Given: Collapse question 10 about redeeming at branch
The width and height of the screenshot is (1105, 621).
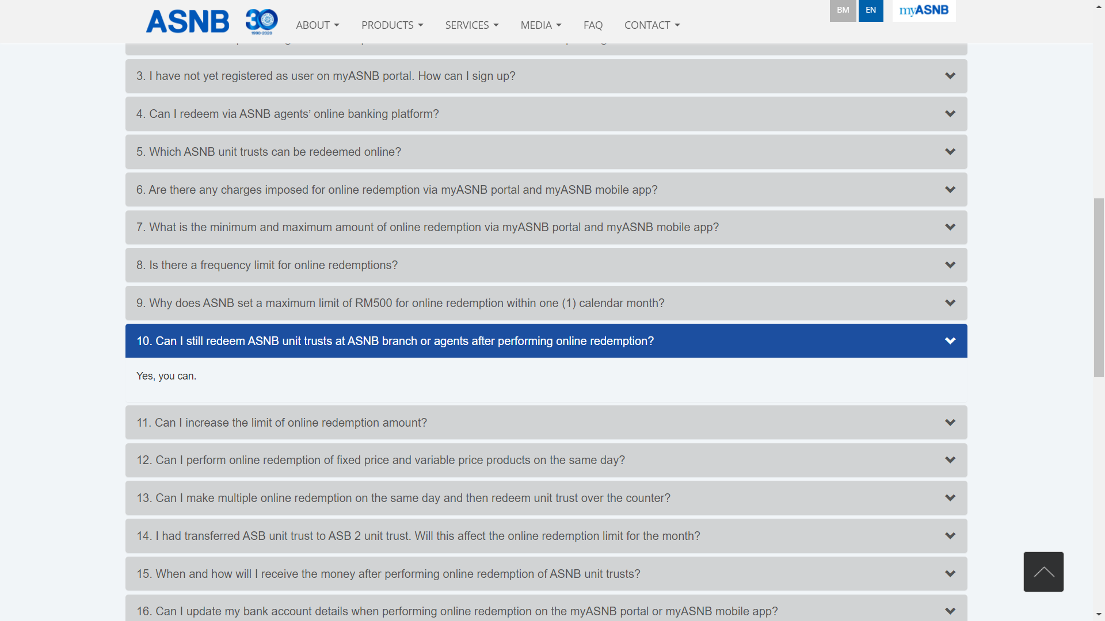Looking at the screenshot, I should [546, 341].
